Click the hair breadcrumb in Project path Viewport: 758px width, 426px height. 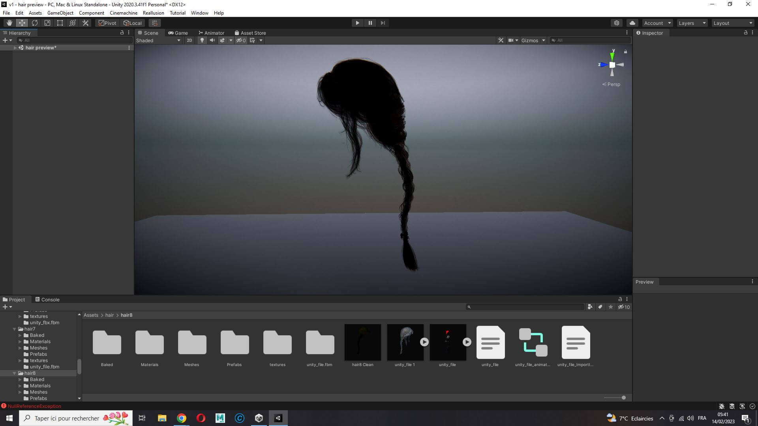click(x=109, y=315)
